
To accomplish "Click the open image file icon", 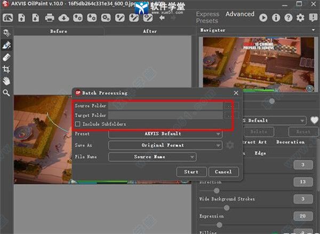I will [22, 18].
